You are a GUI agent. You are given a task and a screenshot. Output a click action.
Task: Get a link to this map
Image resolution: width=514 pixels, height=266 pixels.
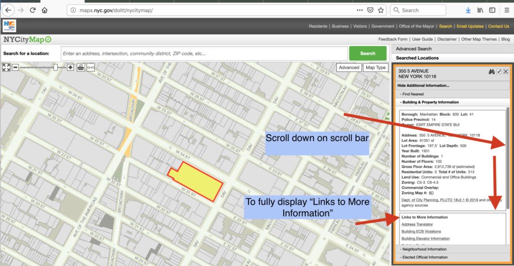(90, 68)
